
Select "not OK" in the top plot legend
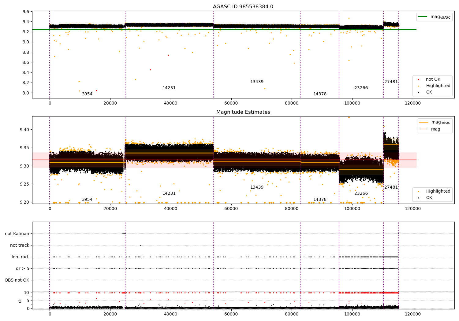[433, 79]
